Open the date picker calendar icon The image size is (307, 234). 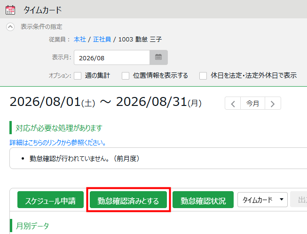pos(158,57)
